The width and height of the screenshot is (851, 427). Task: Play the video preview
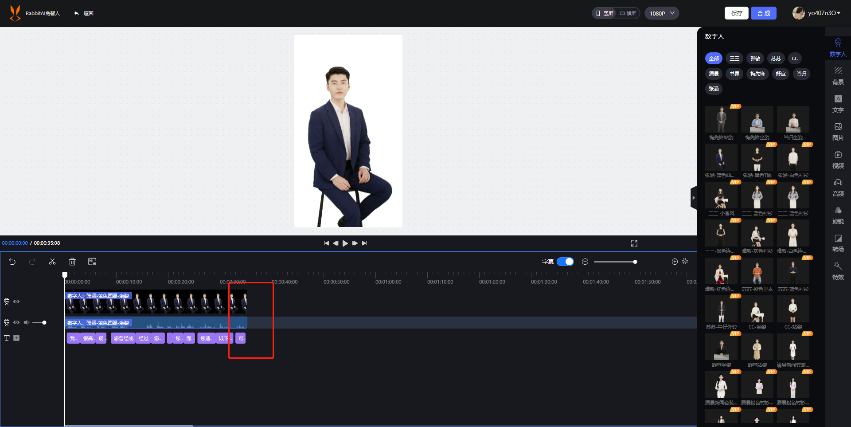click(345, 243)
